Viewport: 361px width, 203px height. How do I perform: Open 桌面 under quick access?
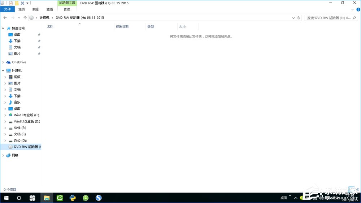tap(17, 35)
